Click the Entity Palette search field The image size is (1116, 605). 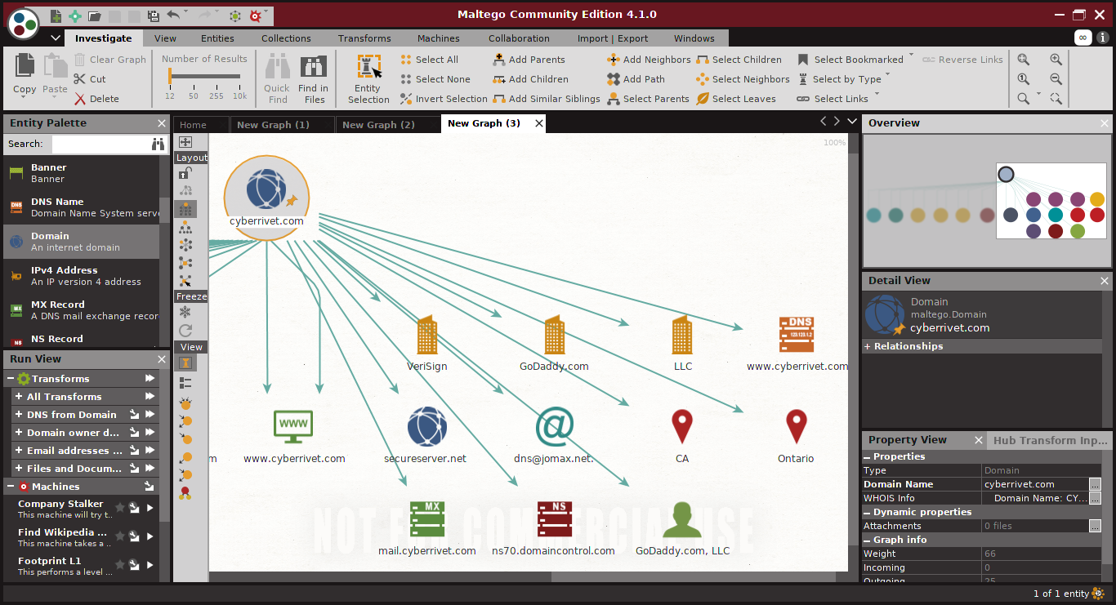[x=100, y=144]
